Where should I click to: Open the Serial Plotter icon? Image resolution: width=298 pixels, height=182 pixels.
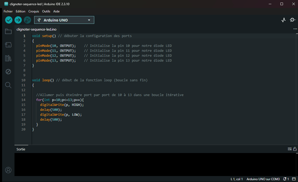[x=283, y=20]
